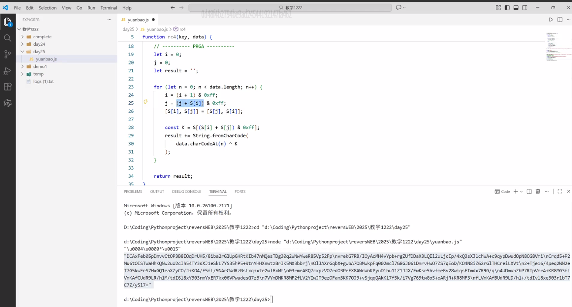Screen dimensions: 572x307
Task: Split the terminal panel
Action: tap(529, 192)
